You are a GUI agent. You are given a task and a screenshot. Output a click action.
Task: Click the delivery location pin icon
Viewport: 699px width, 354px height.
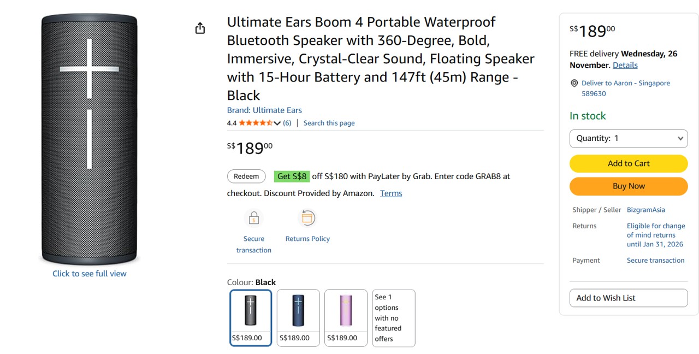[x=574, y=84]
